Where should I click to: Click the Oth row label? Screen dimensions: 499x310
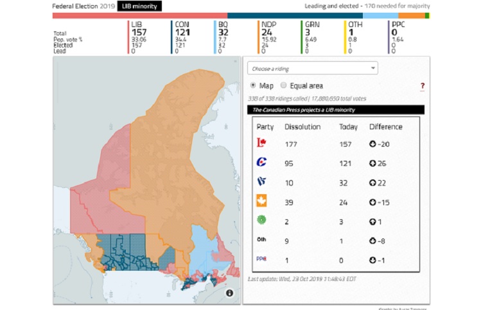(x=261, y=240)
